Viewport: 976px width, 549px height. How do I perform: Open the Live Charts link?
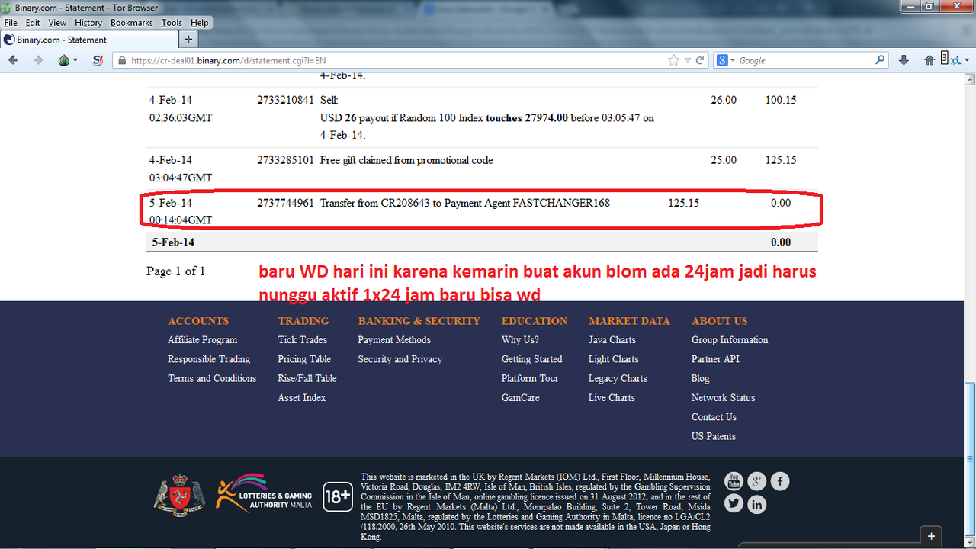612,397
